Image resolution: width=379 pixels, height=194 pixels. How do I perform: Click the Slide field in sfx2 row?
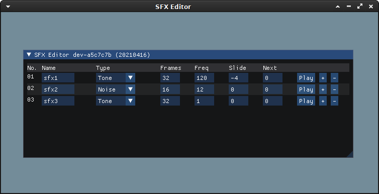pos(239,89)
